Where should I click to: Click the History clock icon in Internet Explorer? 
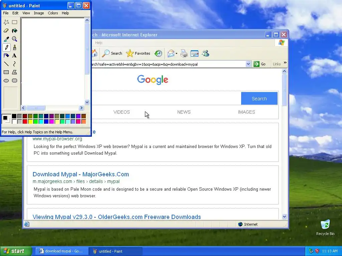(158, 53)
